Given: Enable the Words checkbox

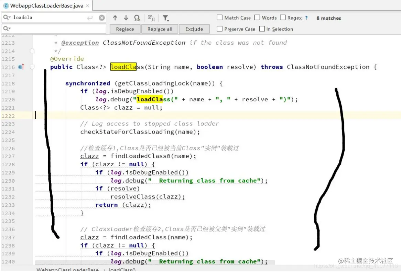Looking at the screenshot, I should (x=257, y=18).
